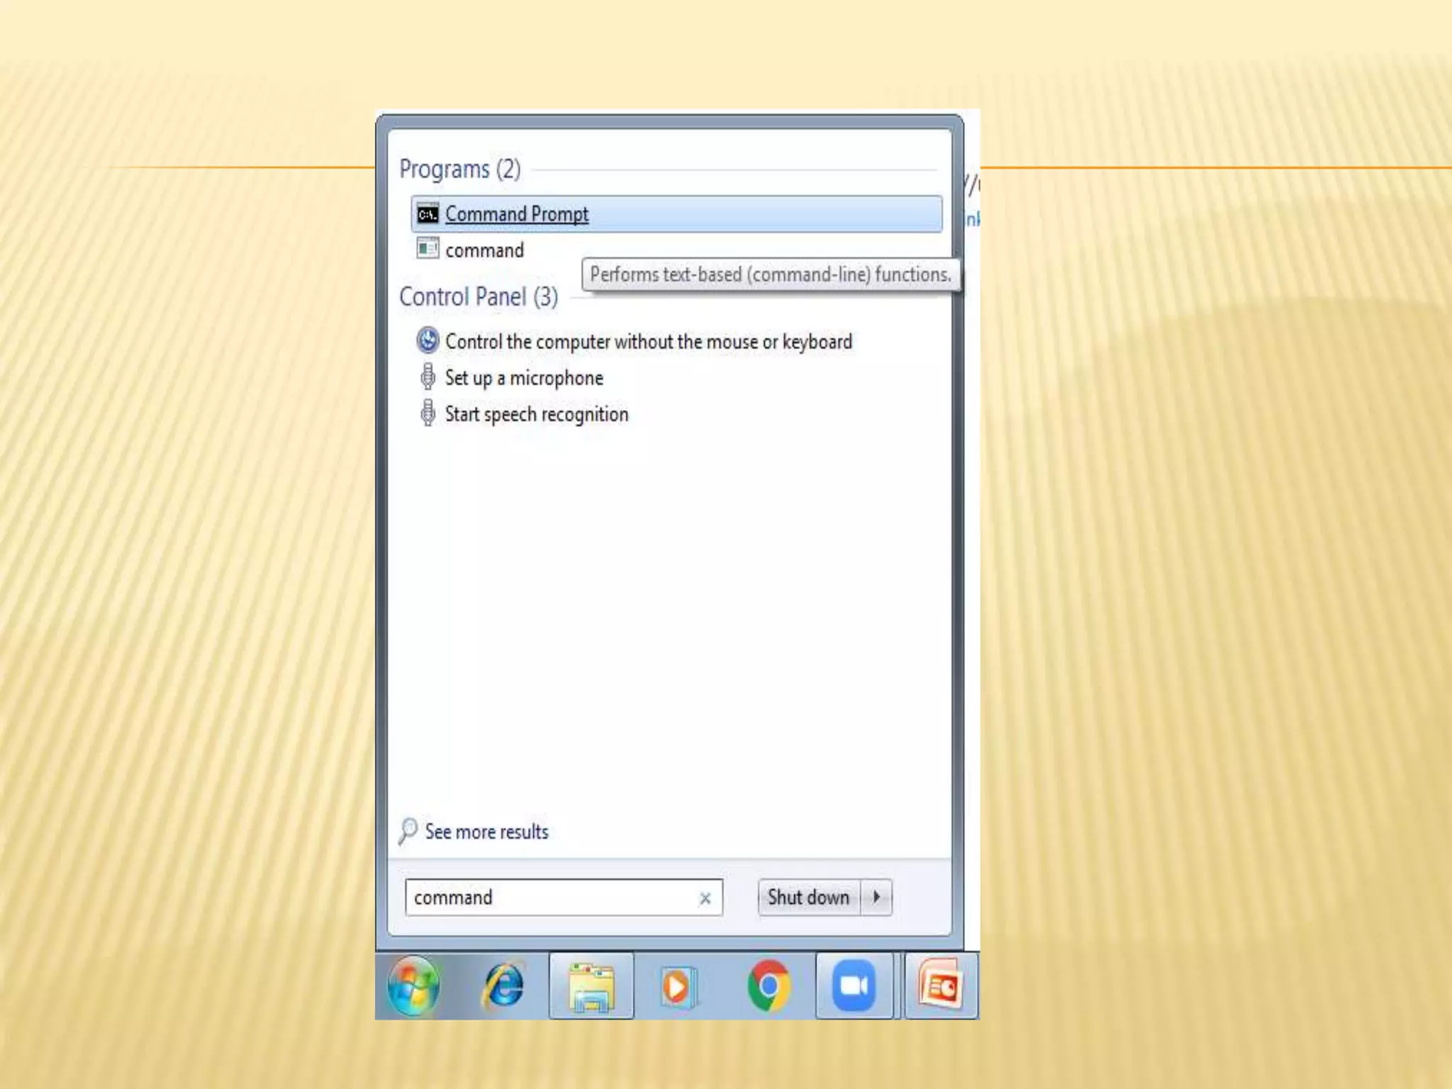1452x1089 pixels.
Task: Open Control the computer without mouse
Action: click(x=648, y=342)
